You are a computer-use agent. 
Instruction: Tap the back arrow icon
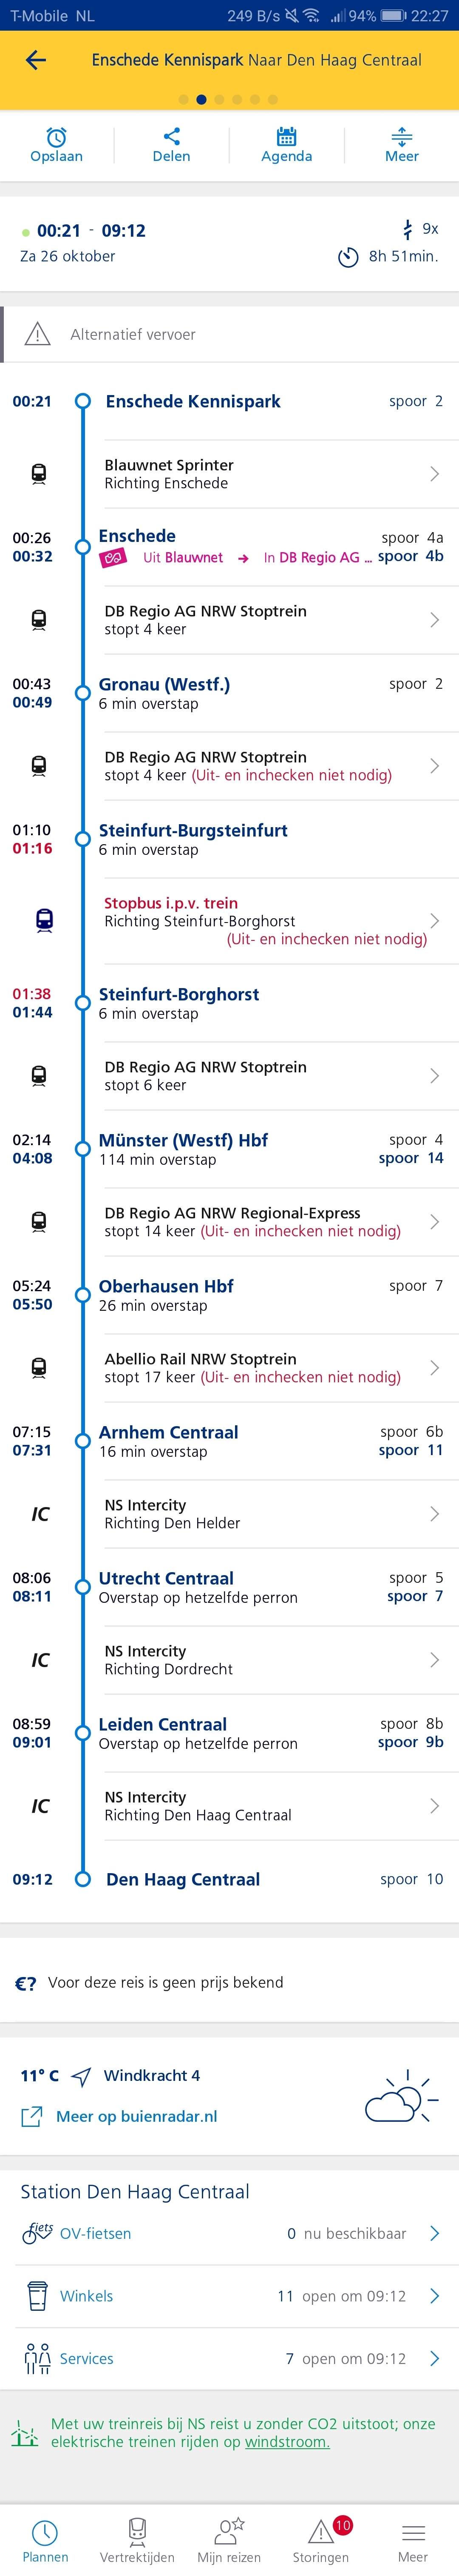point(36,60)
